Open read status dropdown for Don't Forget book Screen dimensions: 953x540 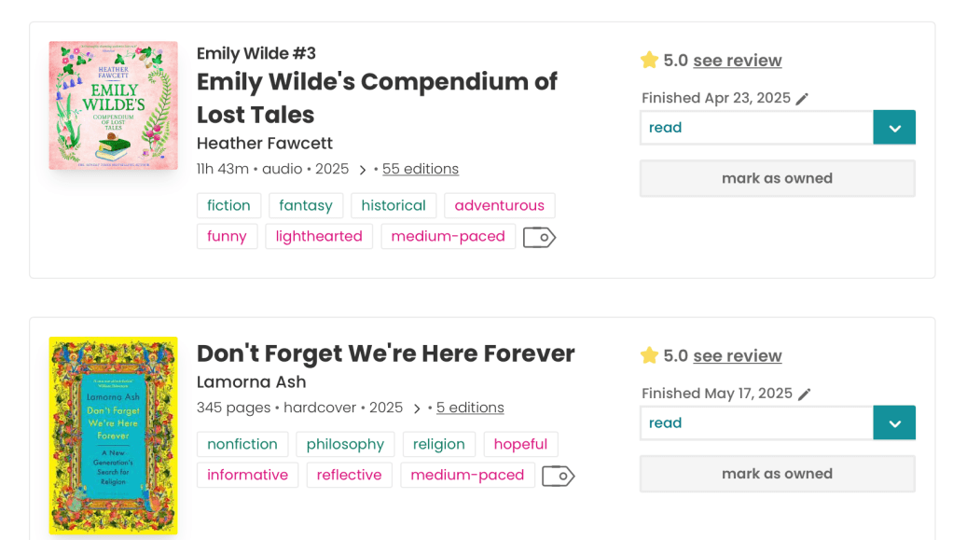tap(894, 423)
